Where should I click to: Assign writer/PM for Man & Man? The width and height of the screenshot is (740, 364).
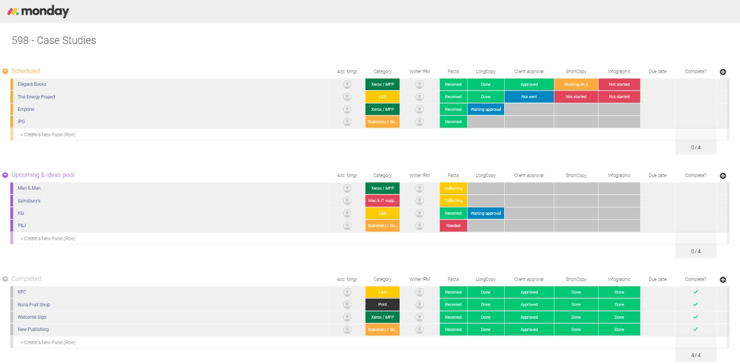pyautogui.click(x=420, y=189)
